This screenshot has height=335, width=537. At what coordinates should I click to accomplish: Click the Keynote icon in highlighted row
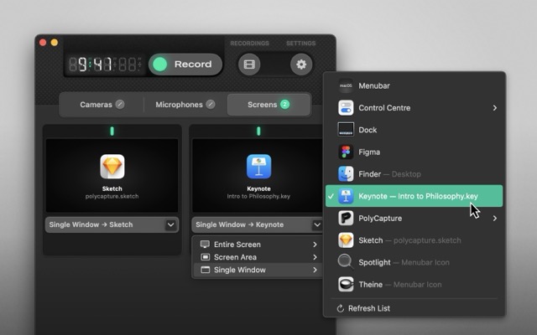point(346,196)
